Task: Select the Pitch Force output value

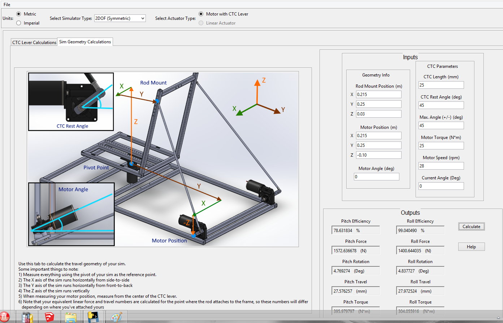Action: point(356,250)
